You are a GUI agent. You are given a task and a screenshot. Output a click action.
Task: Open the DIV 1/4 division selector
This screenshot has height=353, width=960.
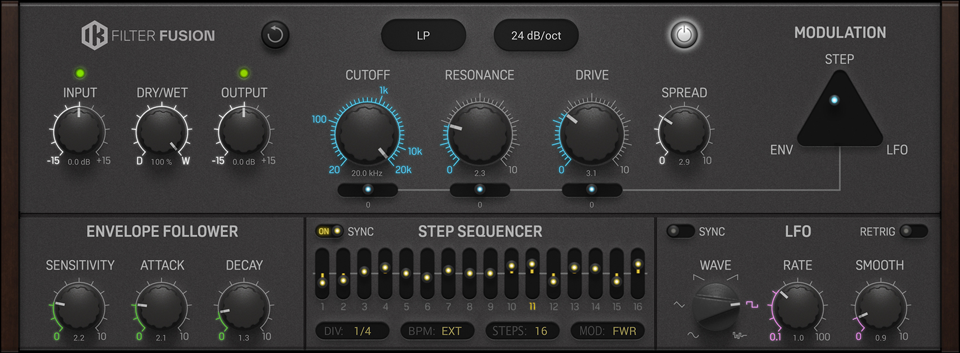coord(352,331)
